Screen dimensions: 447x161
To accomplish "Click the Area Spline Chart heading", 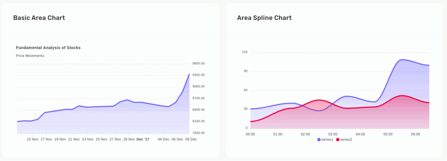I will click(264, 18).
